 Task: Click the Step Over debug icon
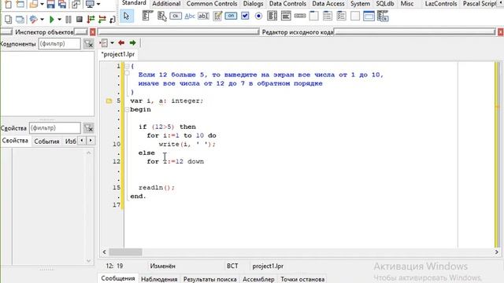[102, 19]
